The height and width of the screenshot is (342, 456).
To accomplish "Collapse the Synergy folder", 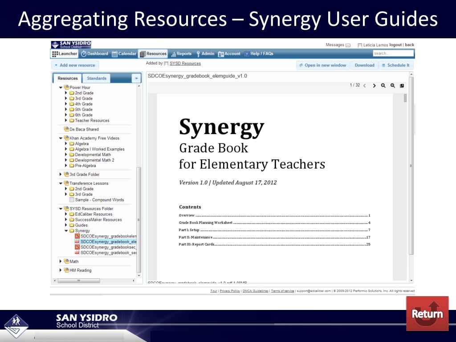I will (66, 231).
